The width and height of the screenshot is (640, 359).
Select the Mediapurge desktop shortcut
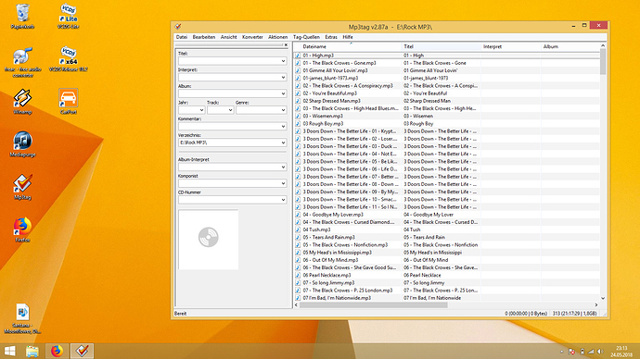(x=23, y=144)
